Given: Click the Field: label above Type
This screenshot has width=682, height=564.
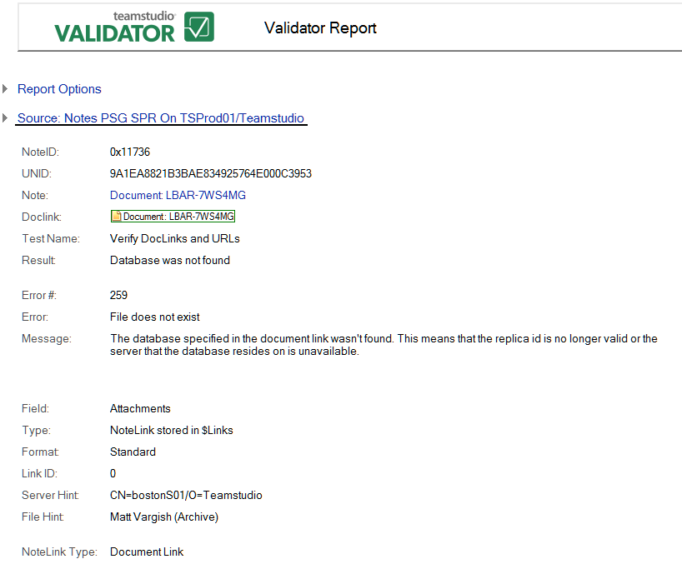Looking at the screenshot, I should [x=35, y=408].
